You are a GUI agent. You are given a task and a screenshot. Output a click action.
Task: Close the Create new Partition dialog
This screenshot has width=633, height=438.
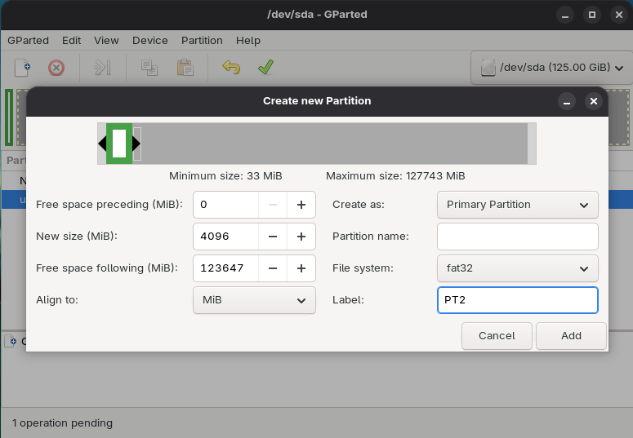coord(594,101)
